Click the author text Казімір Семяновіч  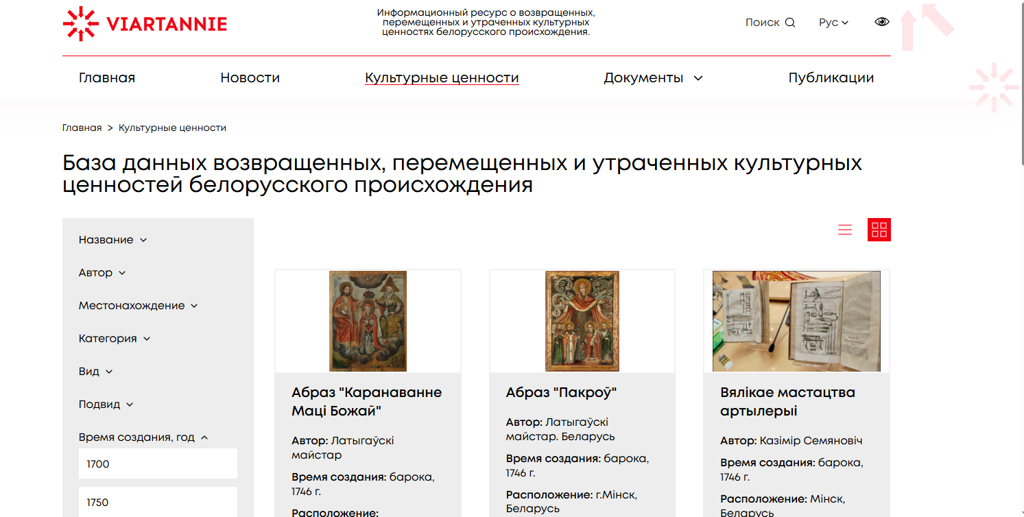(x=811, y=441)
